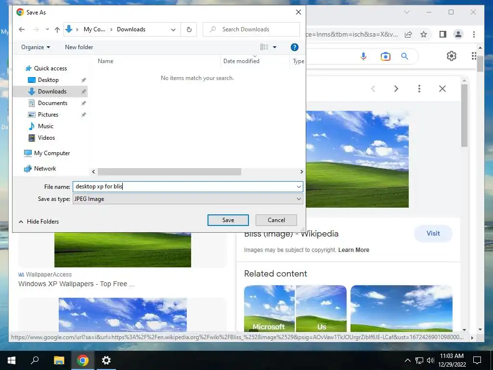Open Settings gear on taskbar

click(106, 360)
